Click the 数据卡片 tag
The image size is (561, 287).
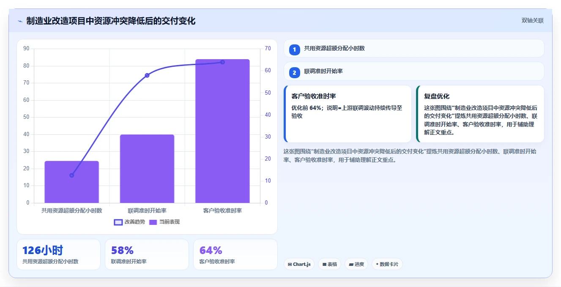[x=387, y=264]
